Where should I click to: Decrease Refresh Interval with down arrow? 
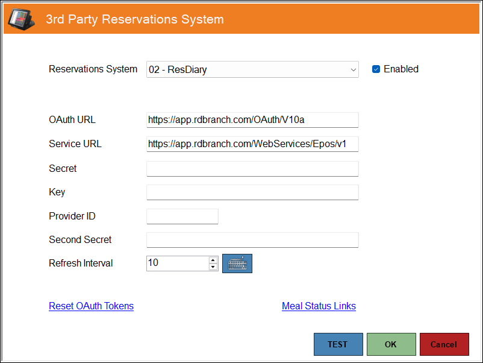[213, 267]
